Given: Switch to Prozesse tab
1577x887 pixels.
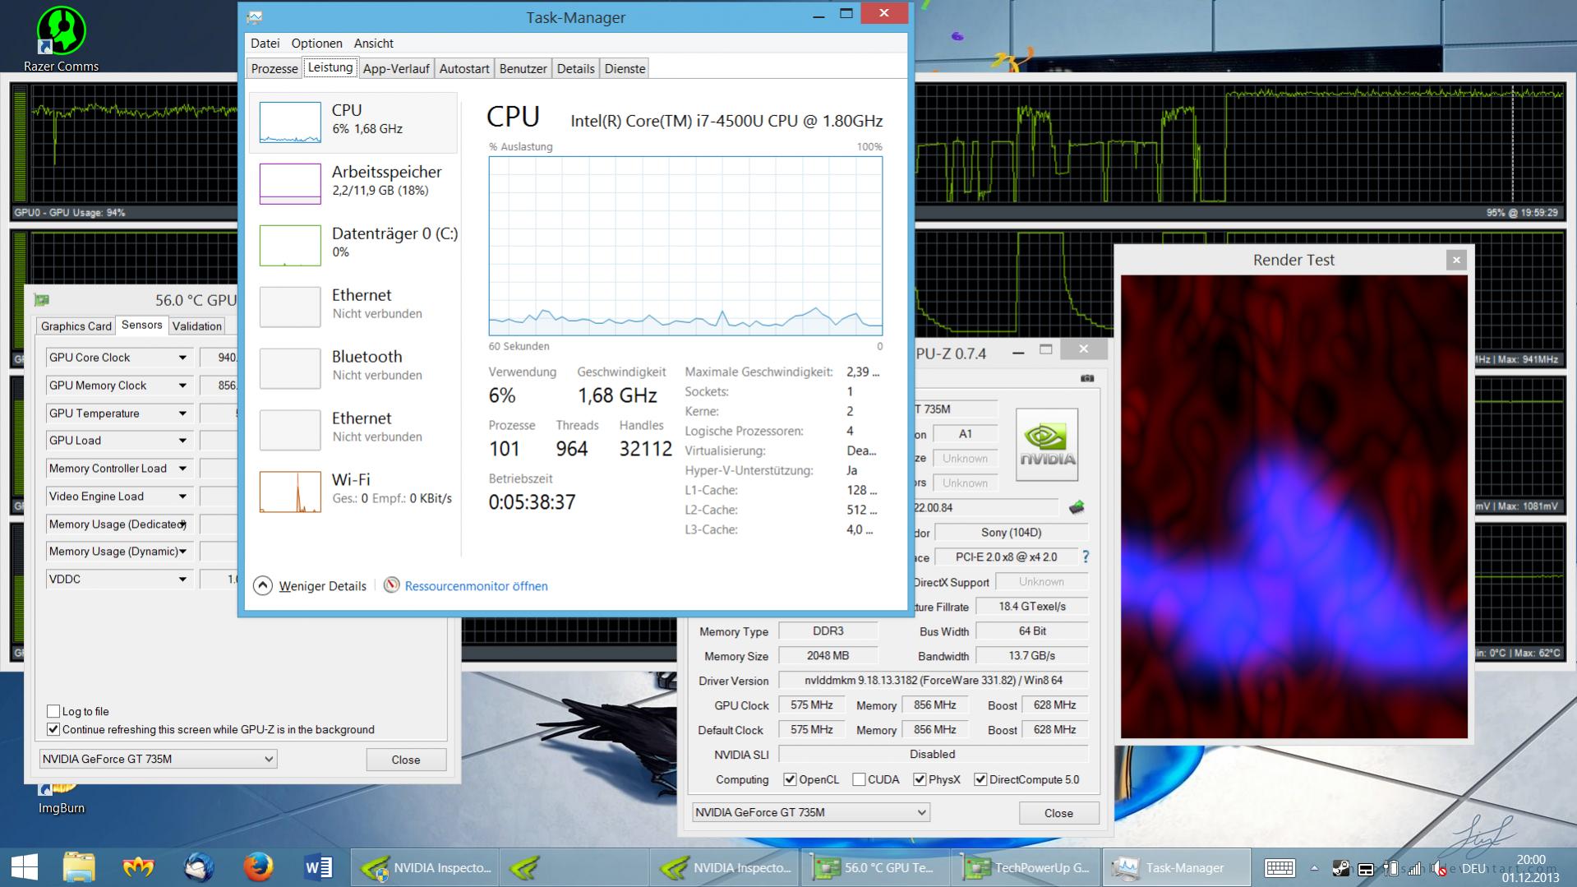Looking at the screenshot, I should click(x=274, y=68).
